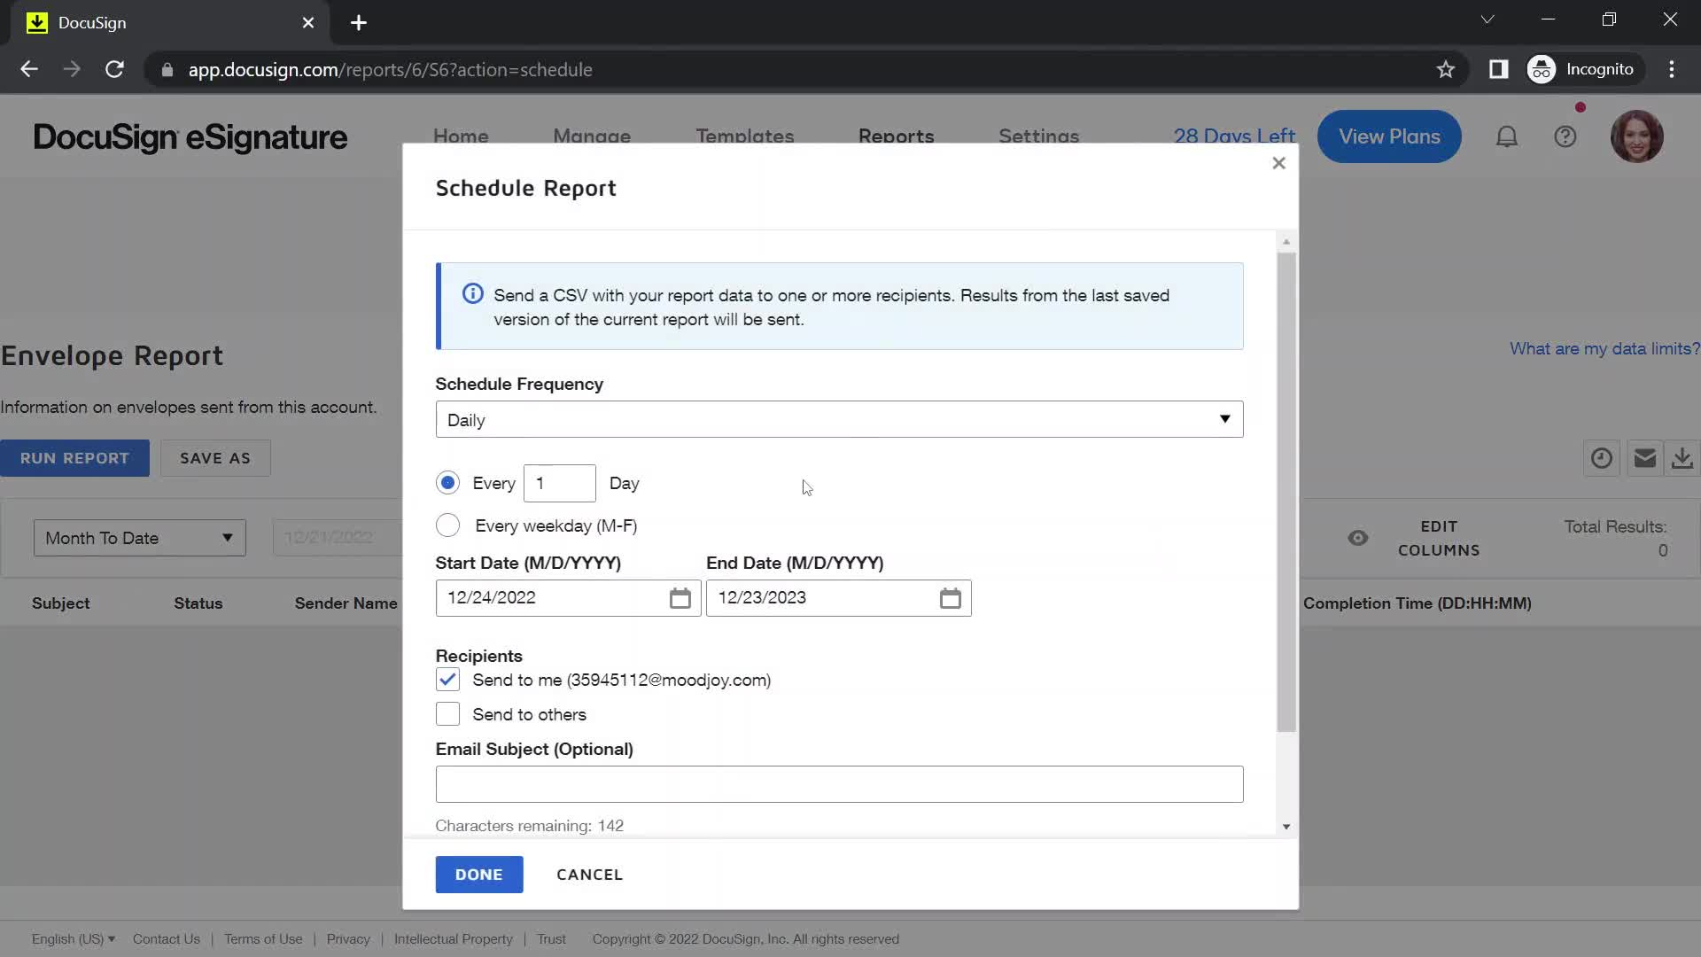Open Trust footer link
The height and width of the screenshot is (957, 1701).
point(551,939)
